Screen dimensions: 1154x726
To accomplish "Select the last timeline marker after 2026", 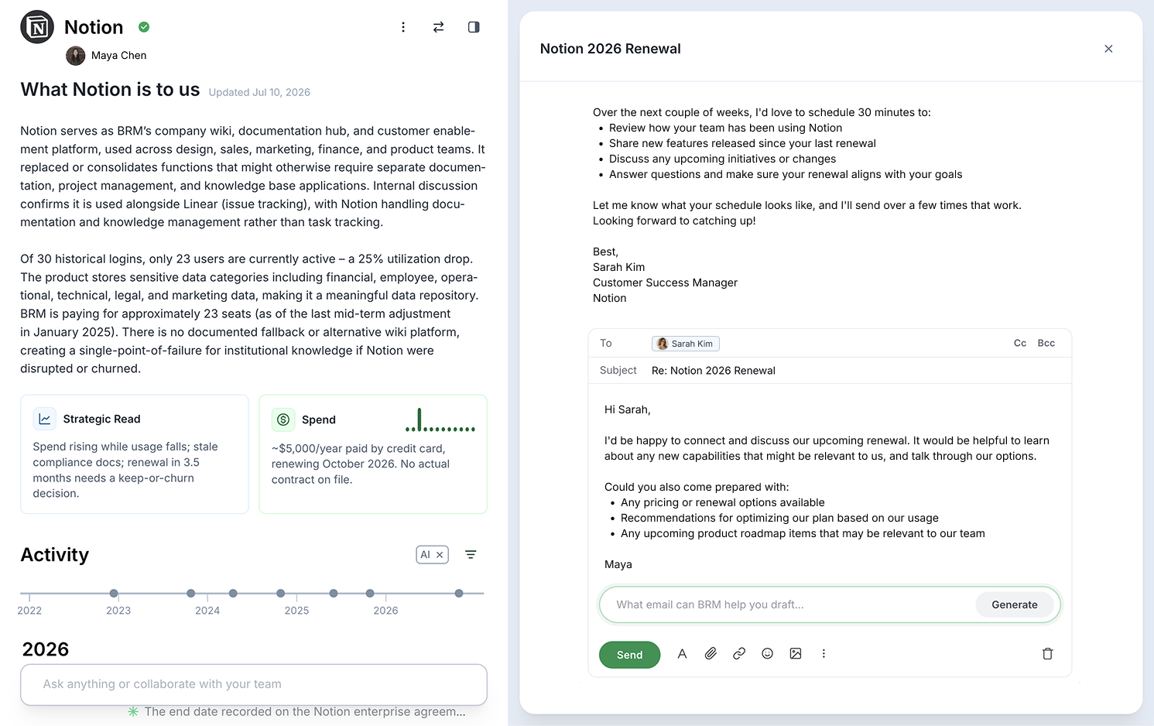I will [459, 594].
